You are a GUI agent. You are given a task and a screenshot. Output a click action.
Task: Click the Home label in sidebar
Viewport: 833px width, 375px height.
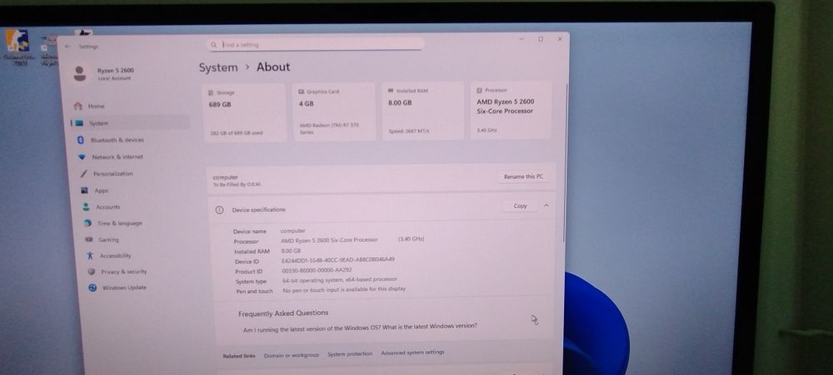(96, 106)
